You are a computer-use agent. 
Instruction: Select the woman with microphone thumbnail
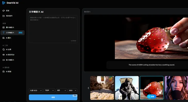pyautogui.click(x=176, y=88)
